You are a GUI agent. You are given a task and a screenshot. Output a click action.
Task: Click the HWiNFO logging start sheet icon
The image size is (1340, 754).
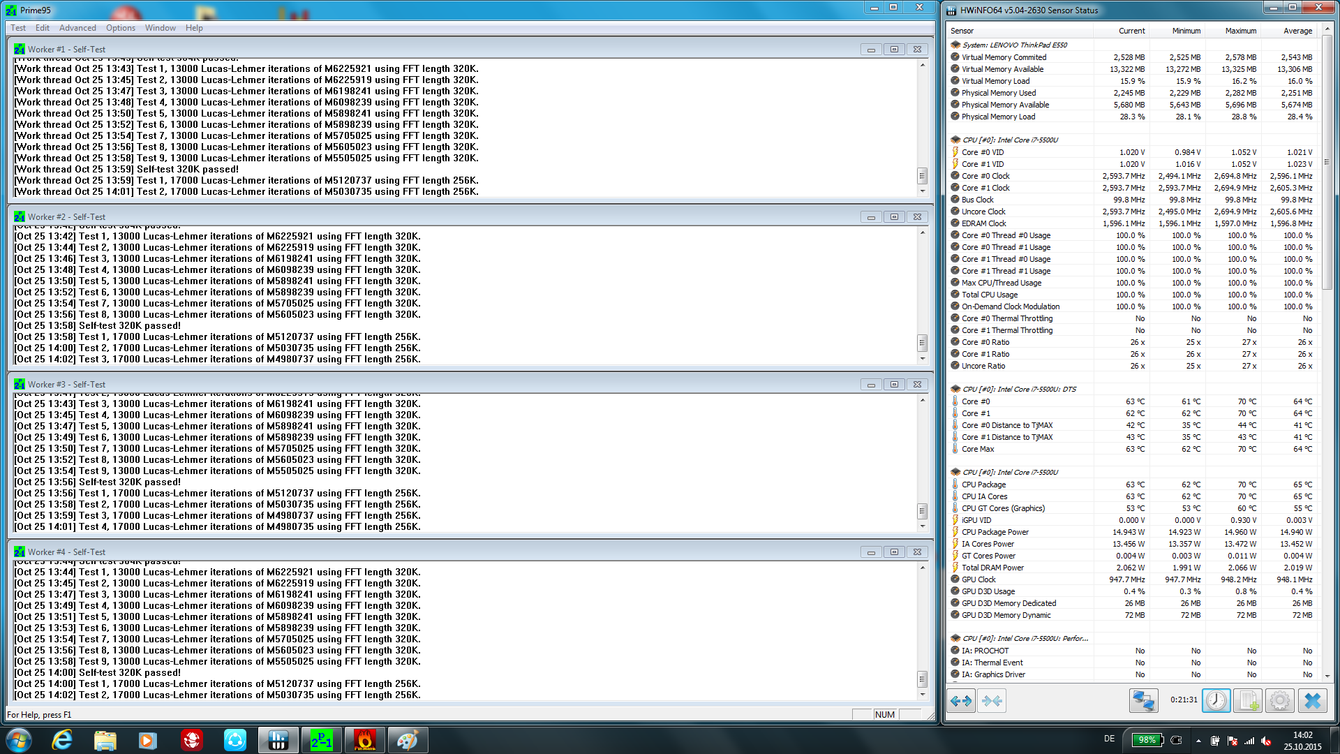click(1247, 700)
